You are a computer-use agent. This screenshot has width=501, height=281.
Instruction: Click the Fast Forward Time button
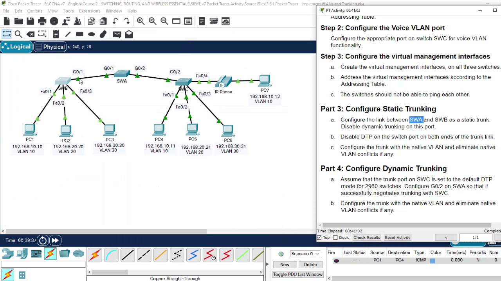pyautogui.click(x=55, y=240)
